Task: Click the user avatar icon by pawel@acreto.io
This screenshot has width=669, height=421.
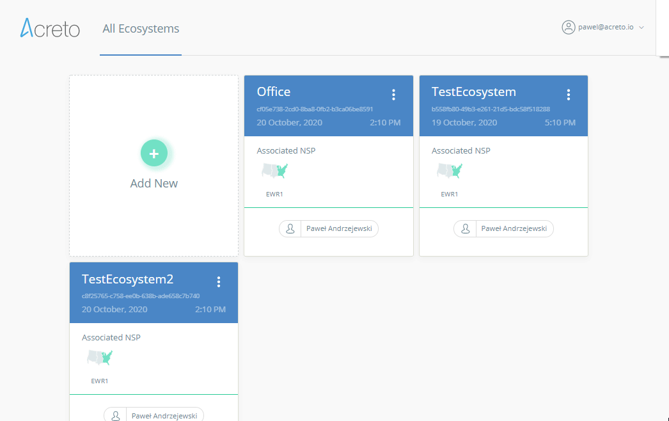Action: click(569, 28)
